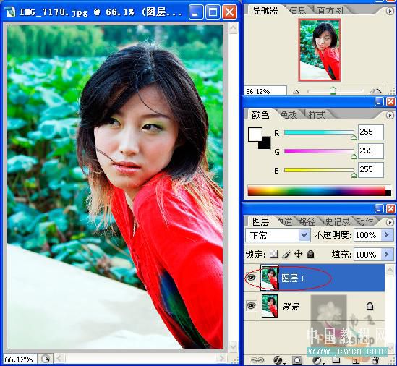Click the B value field 255
Image resolution: width=397 pixels, height=366 pixels.
coord(371,170)
